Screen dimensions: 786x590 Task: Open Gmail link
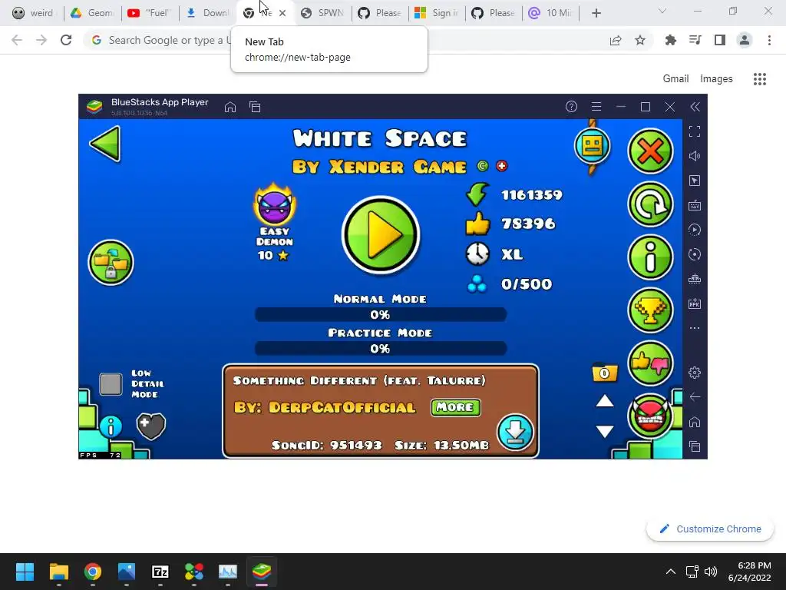pos(675,79)
